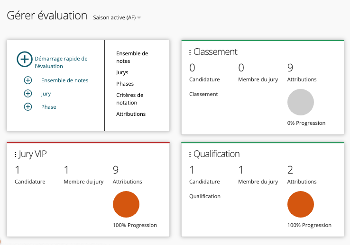
Task: Click Démarrage rapide de l'évaluation link
Action: pyautogui.click(x=61, y=62)
